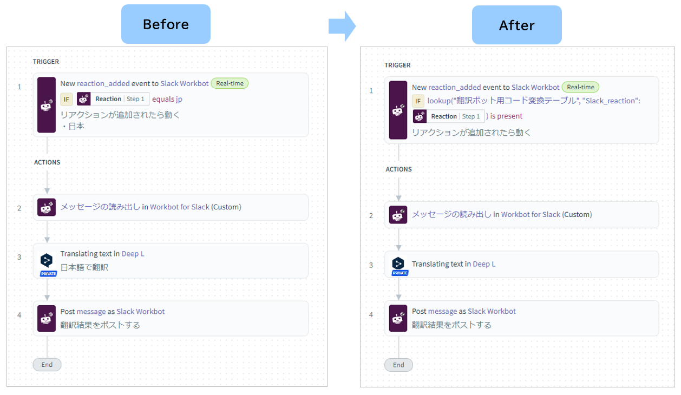This screenshot has height=395, width=681.
Task: Click the Before header label
Action: (x=166, y=24)
